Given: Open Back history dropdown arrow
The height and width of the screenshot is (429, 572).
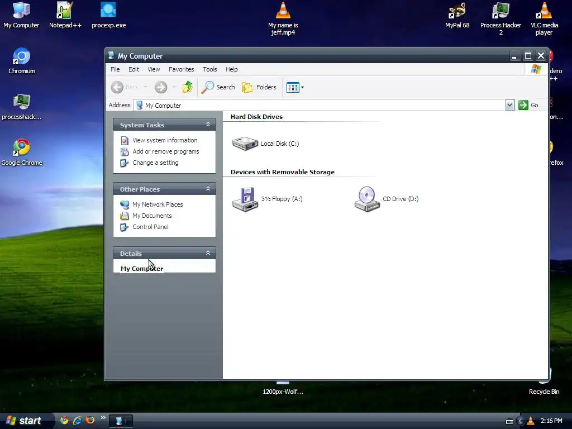Looking at the screenshot, I should click(x=145, y=87).
